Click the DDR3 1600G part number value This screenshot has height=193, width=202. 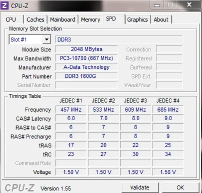tap(86, 76)
